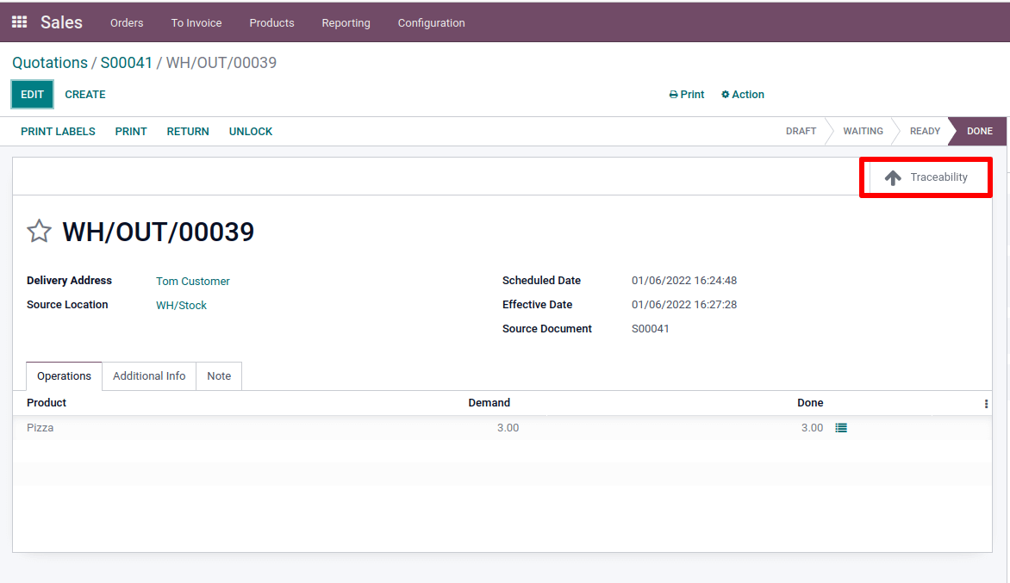
Task: Click PRINT LABELS button
Action: pos(58,131)
